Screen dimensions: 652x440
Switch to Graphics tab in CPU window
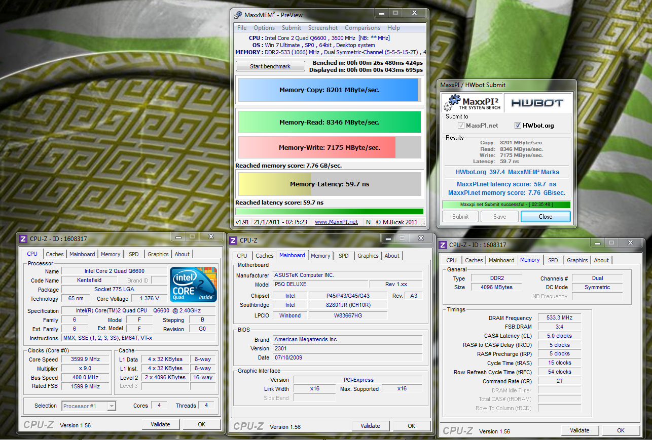tap(158, 254)
